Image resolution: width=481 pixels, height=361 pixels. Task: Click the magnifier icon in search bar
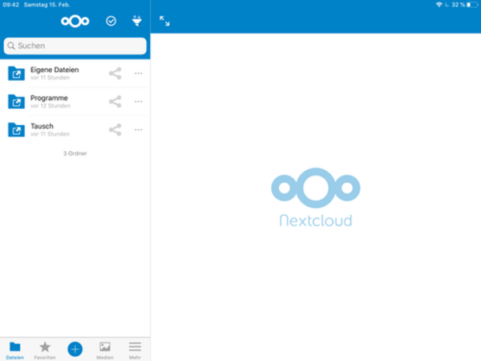[11, 46]
